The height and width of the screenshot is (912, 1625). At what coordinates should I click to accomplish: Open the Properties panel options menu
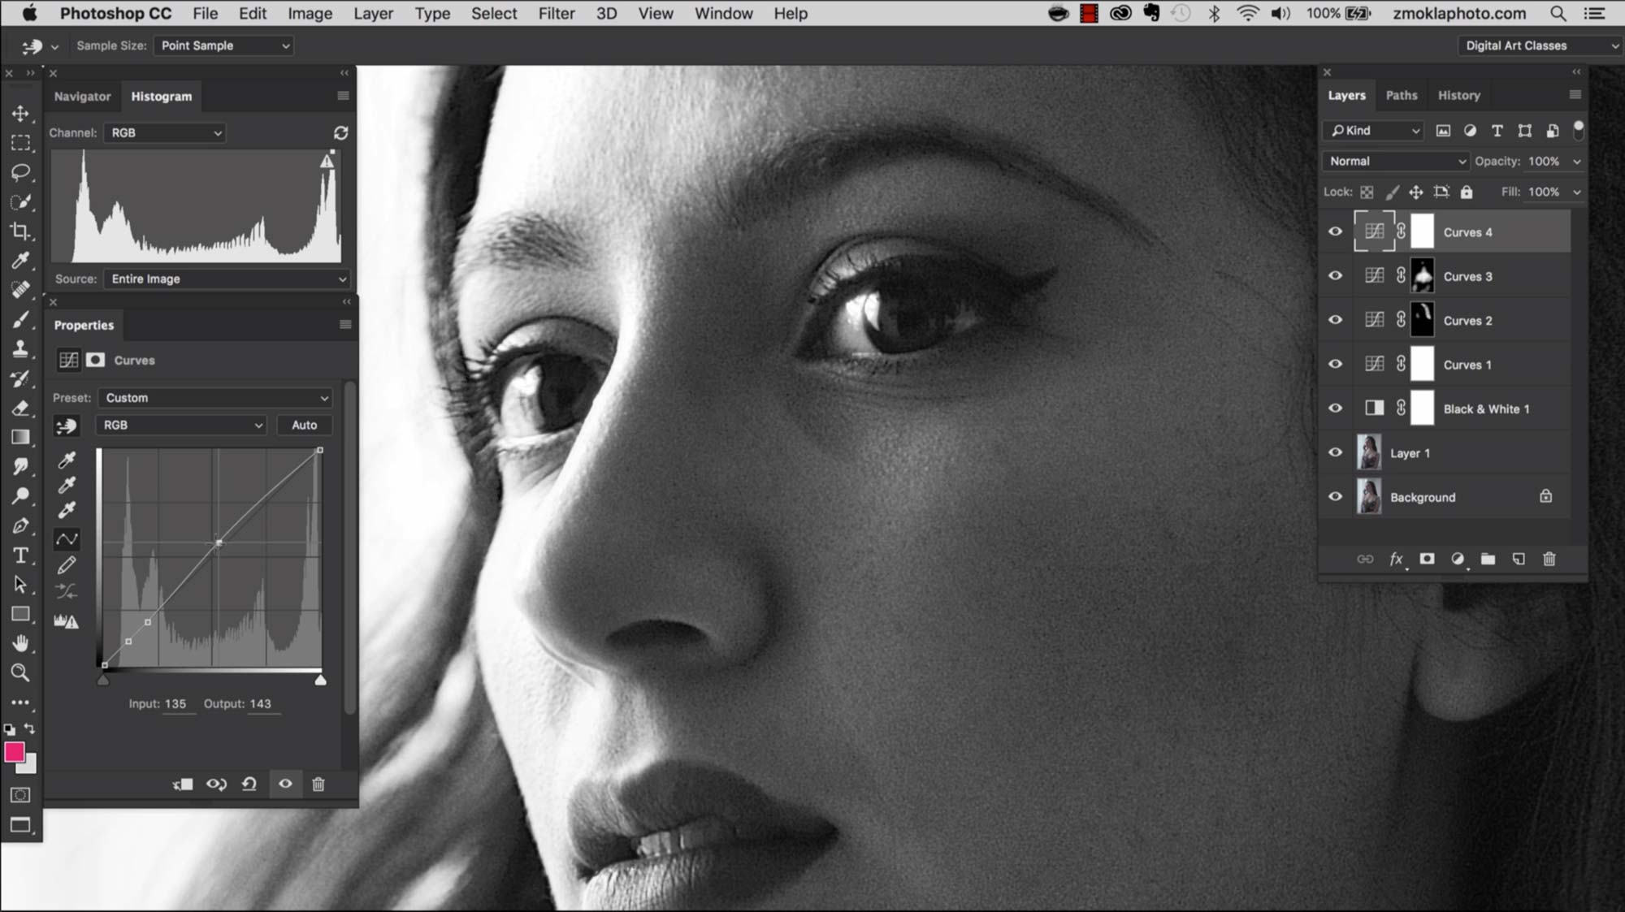click(345, 325)
